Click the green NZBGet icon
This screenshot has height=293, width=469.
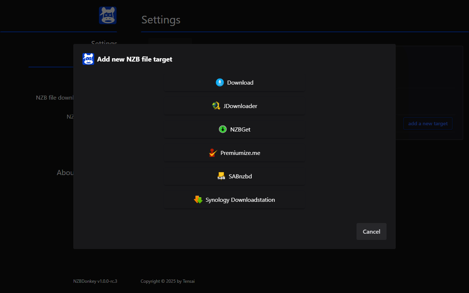coord(223,129)
